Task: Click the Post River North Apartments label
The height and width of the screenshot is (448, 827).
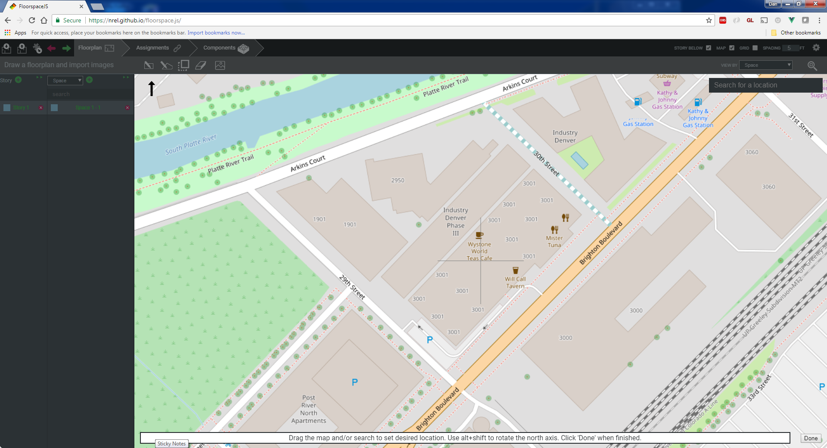Action: tap(308, 409)
